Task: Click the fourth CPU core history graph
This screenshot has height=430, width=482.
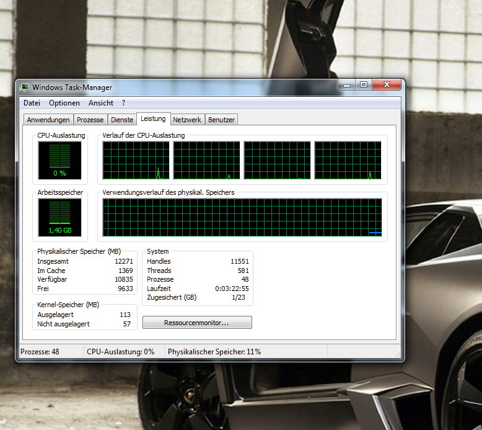Action: click(x=348, y=160)
